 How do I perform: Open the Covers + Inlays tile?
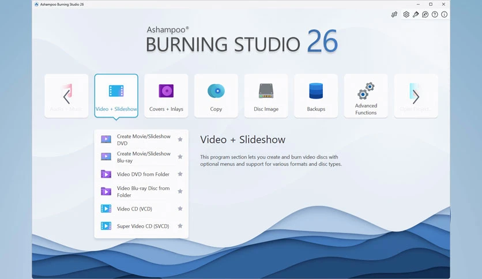[166, 96]
